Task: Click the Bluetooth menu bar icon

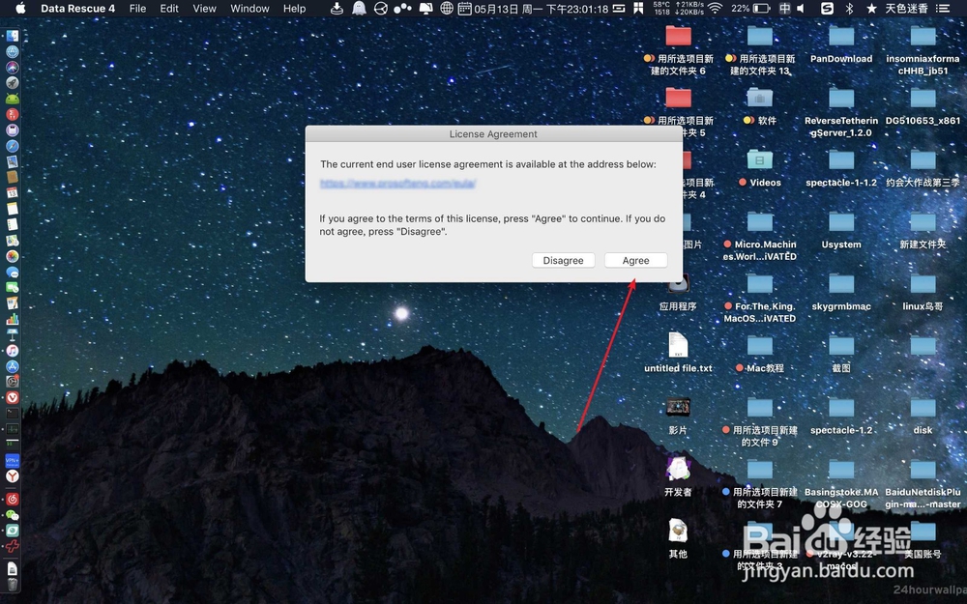Action: (x=849, y=9)
